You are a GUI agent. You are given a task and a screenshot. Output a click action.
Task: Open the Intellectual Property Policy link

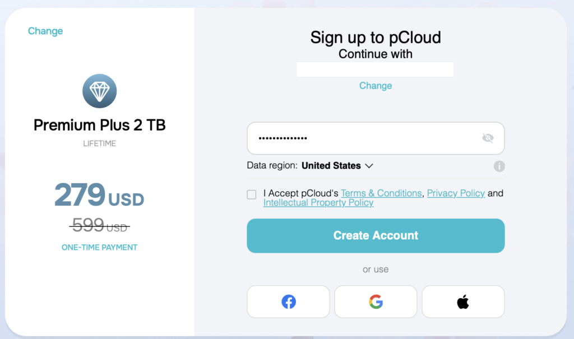tap(318, 203)
